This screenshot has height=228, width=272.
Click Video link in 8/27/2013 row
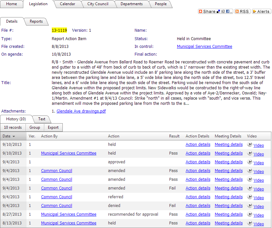click(259, 215)
